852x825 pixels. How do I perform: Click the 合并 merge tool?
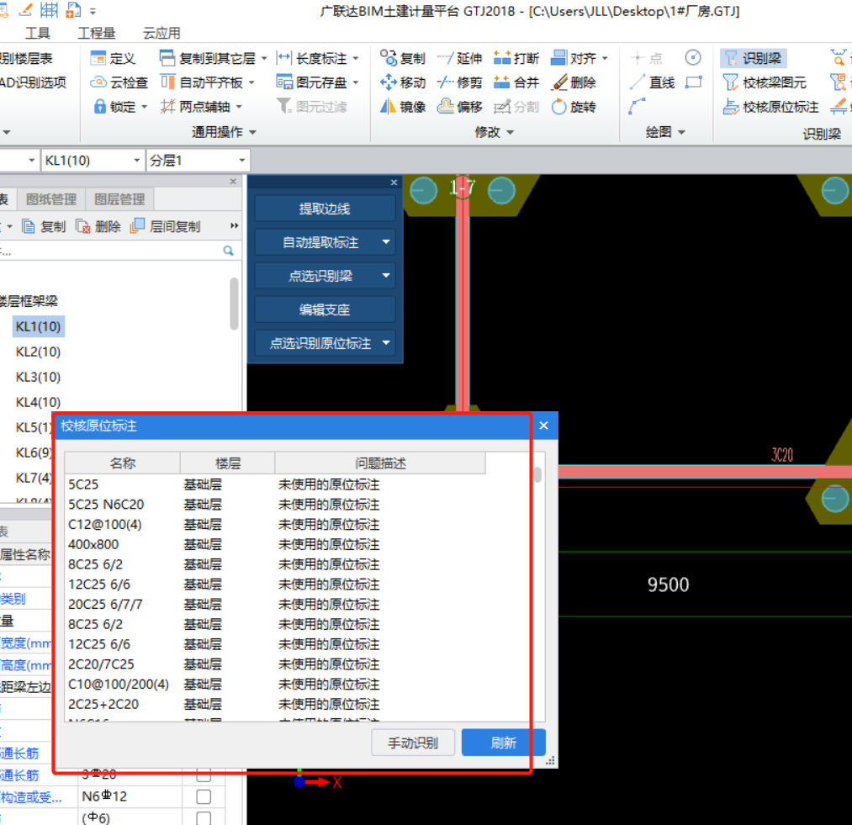(x=516, y=82)
